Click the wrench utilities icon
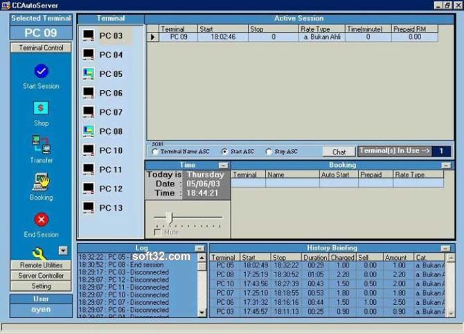This screenshot has height=334, width=464. pyautogui.click(x=39, y=254)
